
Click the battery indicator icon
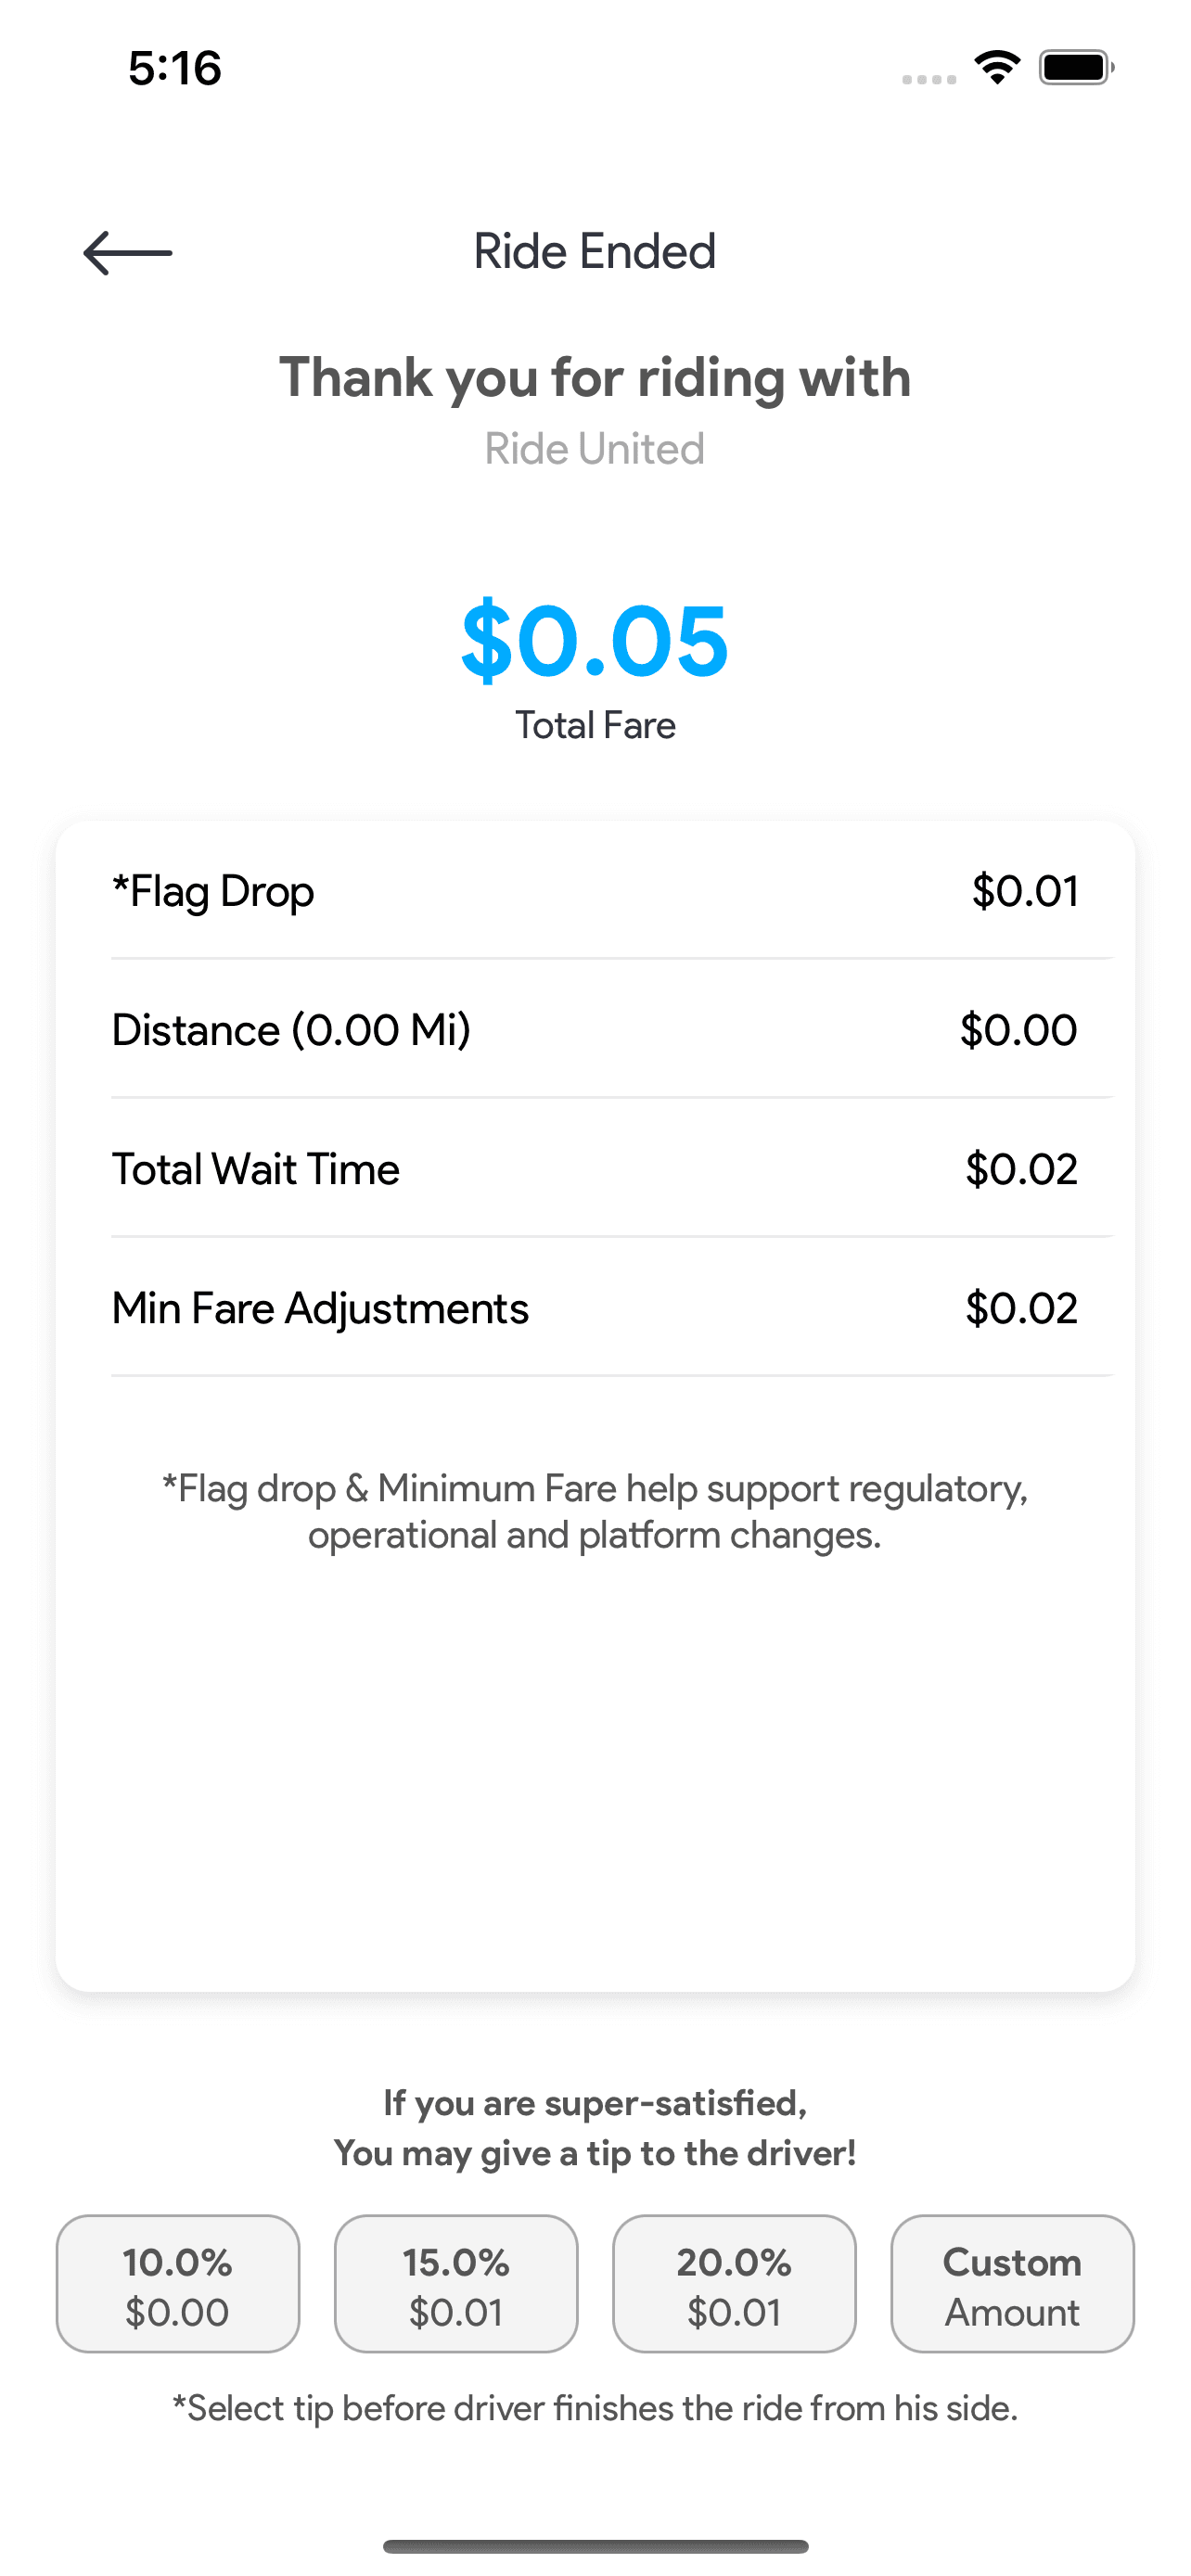click(x=1076, y=68)
